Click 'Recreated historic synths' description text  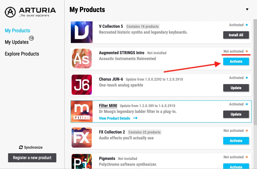[143, 32]
